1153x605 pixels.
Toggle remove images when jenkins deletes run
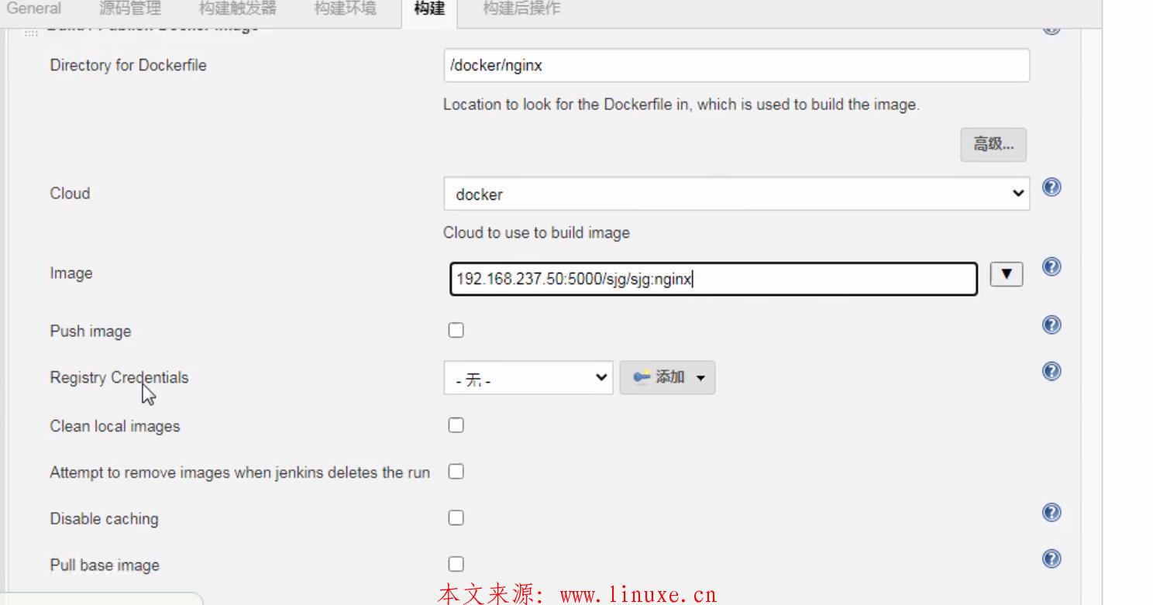tap(456, 472)
